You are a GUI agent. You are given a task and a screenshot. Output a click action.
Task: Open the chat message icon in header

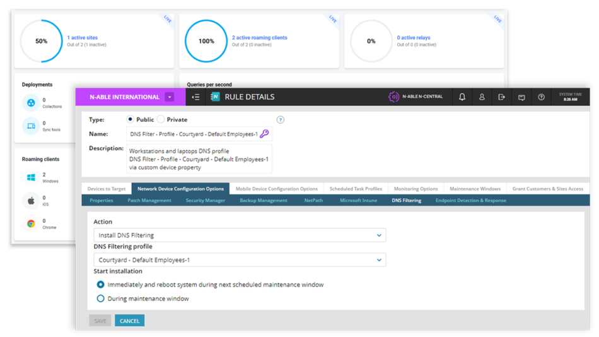[x=521, y=98]
